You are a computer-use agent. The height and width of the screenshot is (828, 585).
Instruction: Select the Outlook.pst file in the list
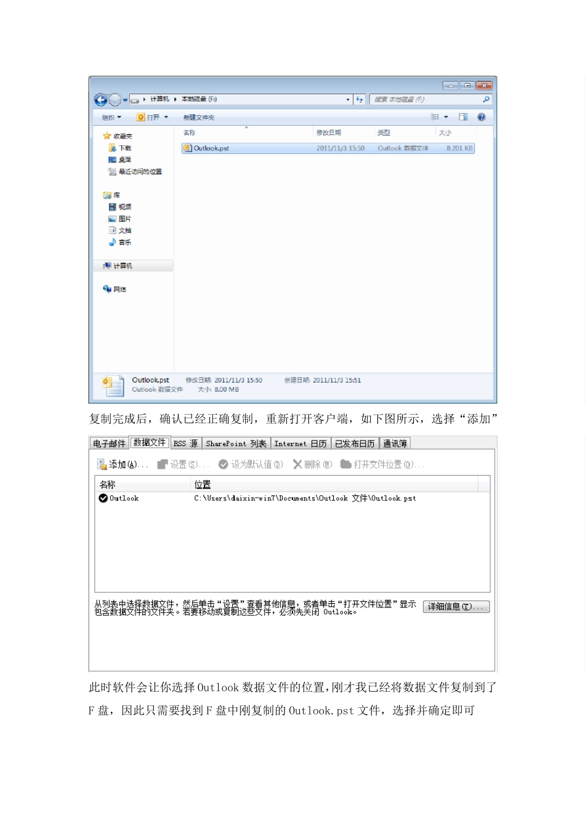(x=328, y=148)
